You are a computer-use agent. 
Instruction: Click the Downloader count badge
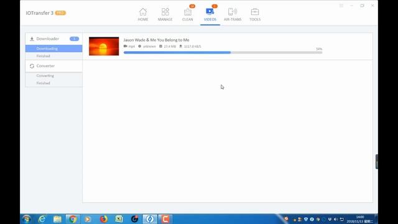(x=74, y=39)
